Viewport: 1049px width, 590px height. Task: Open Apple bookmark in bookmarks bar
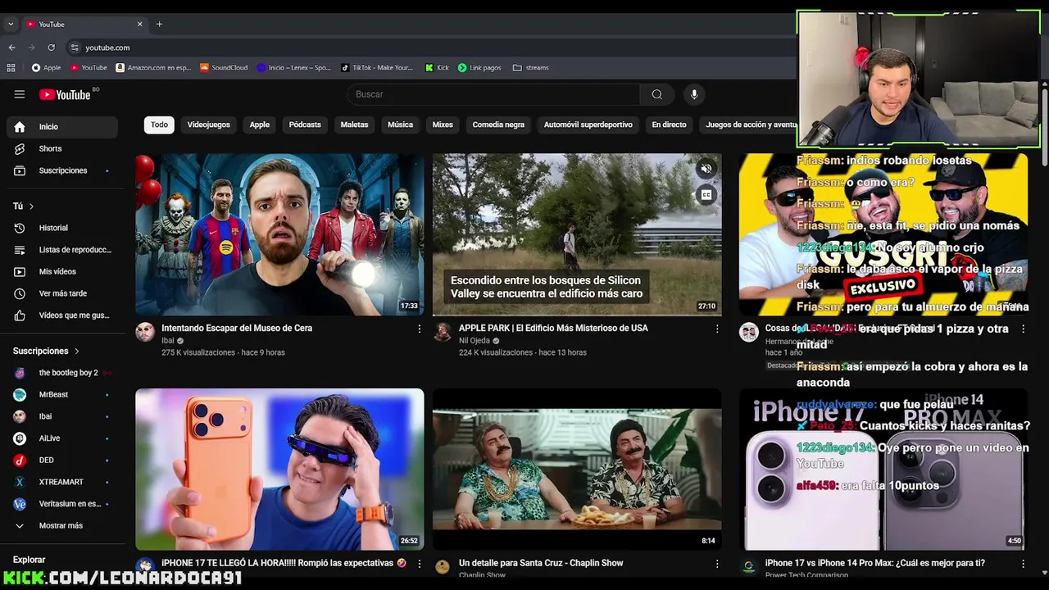46,67
